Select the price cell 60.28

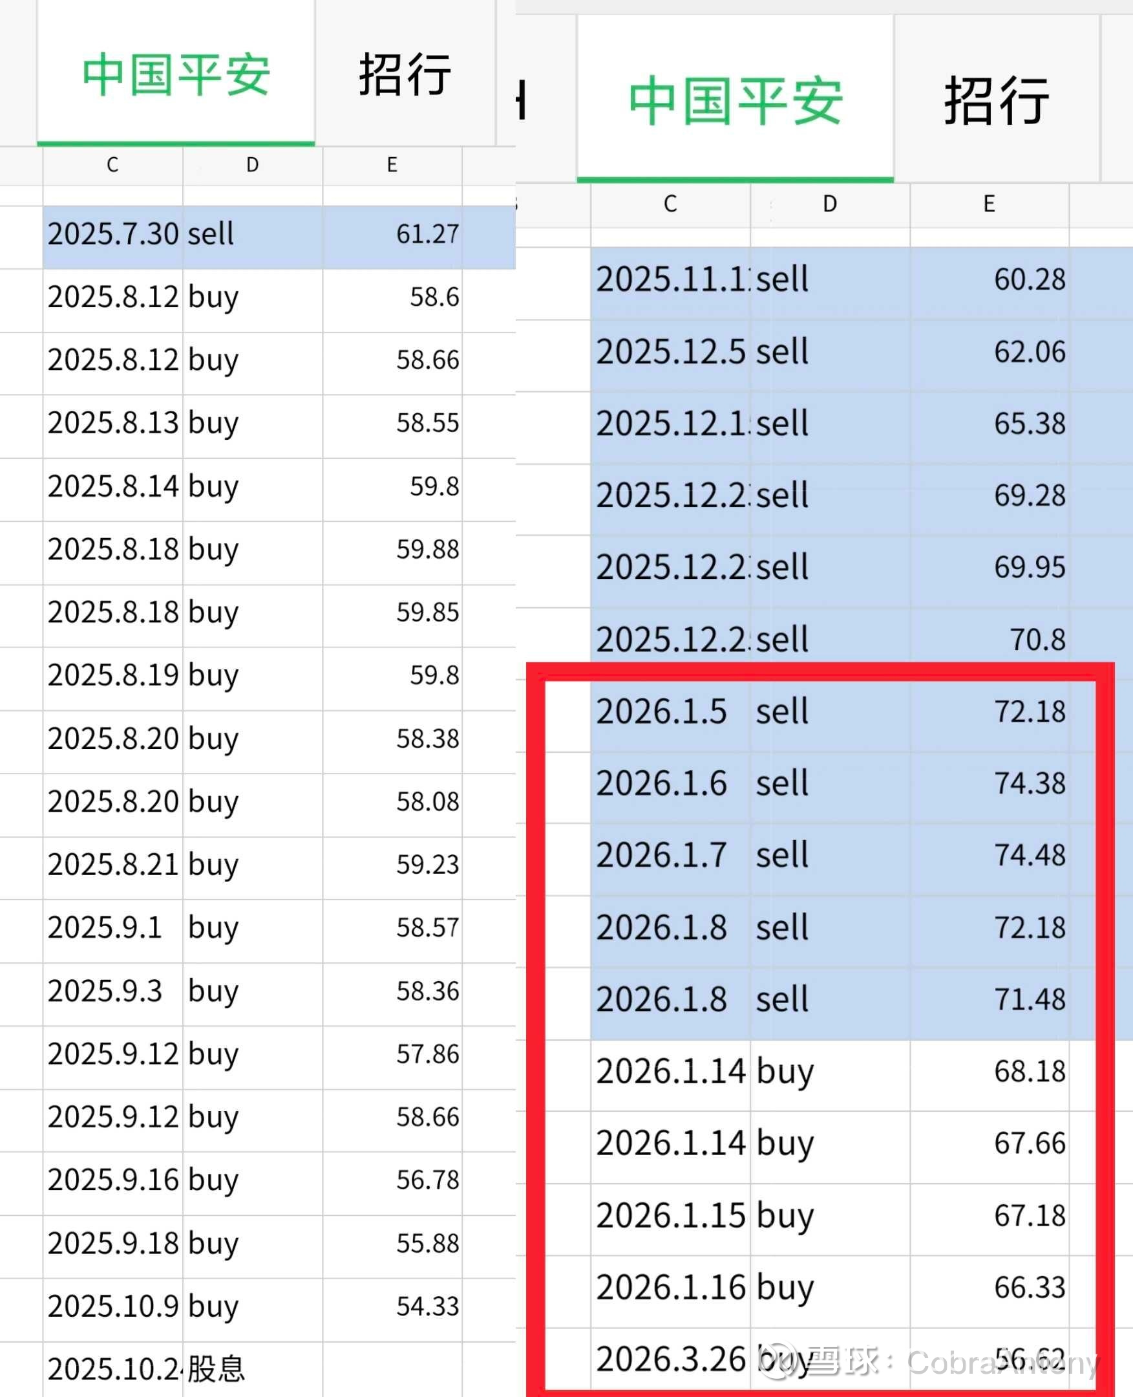tap(990, 283)
